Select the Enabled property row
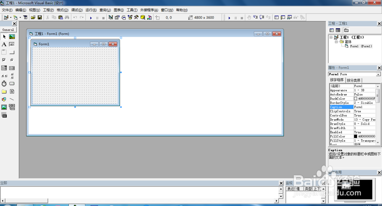The height and width of the screenshot is (206, 382). (x=352, y=132)
